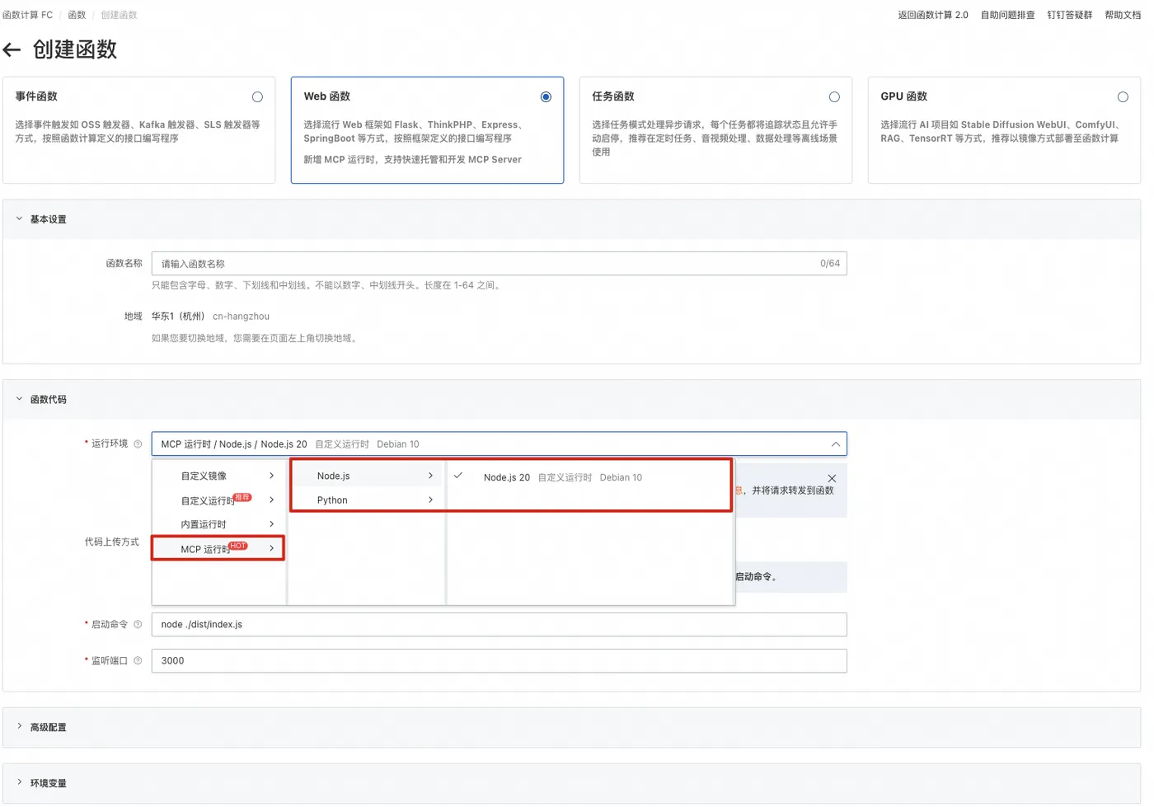
Task: Select the 任务函数 radio button
Action: pyautogui.click(x=834, y=97)
